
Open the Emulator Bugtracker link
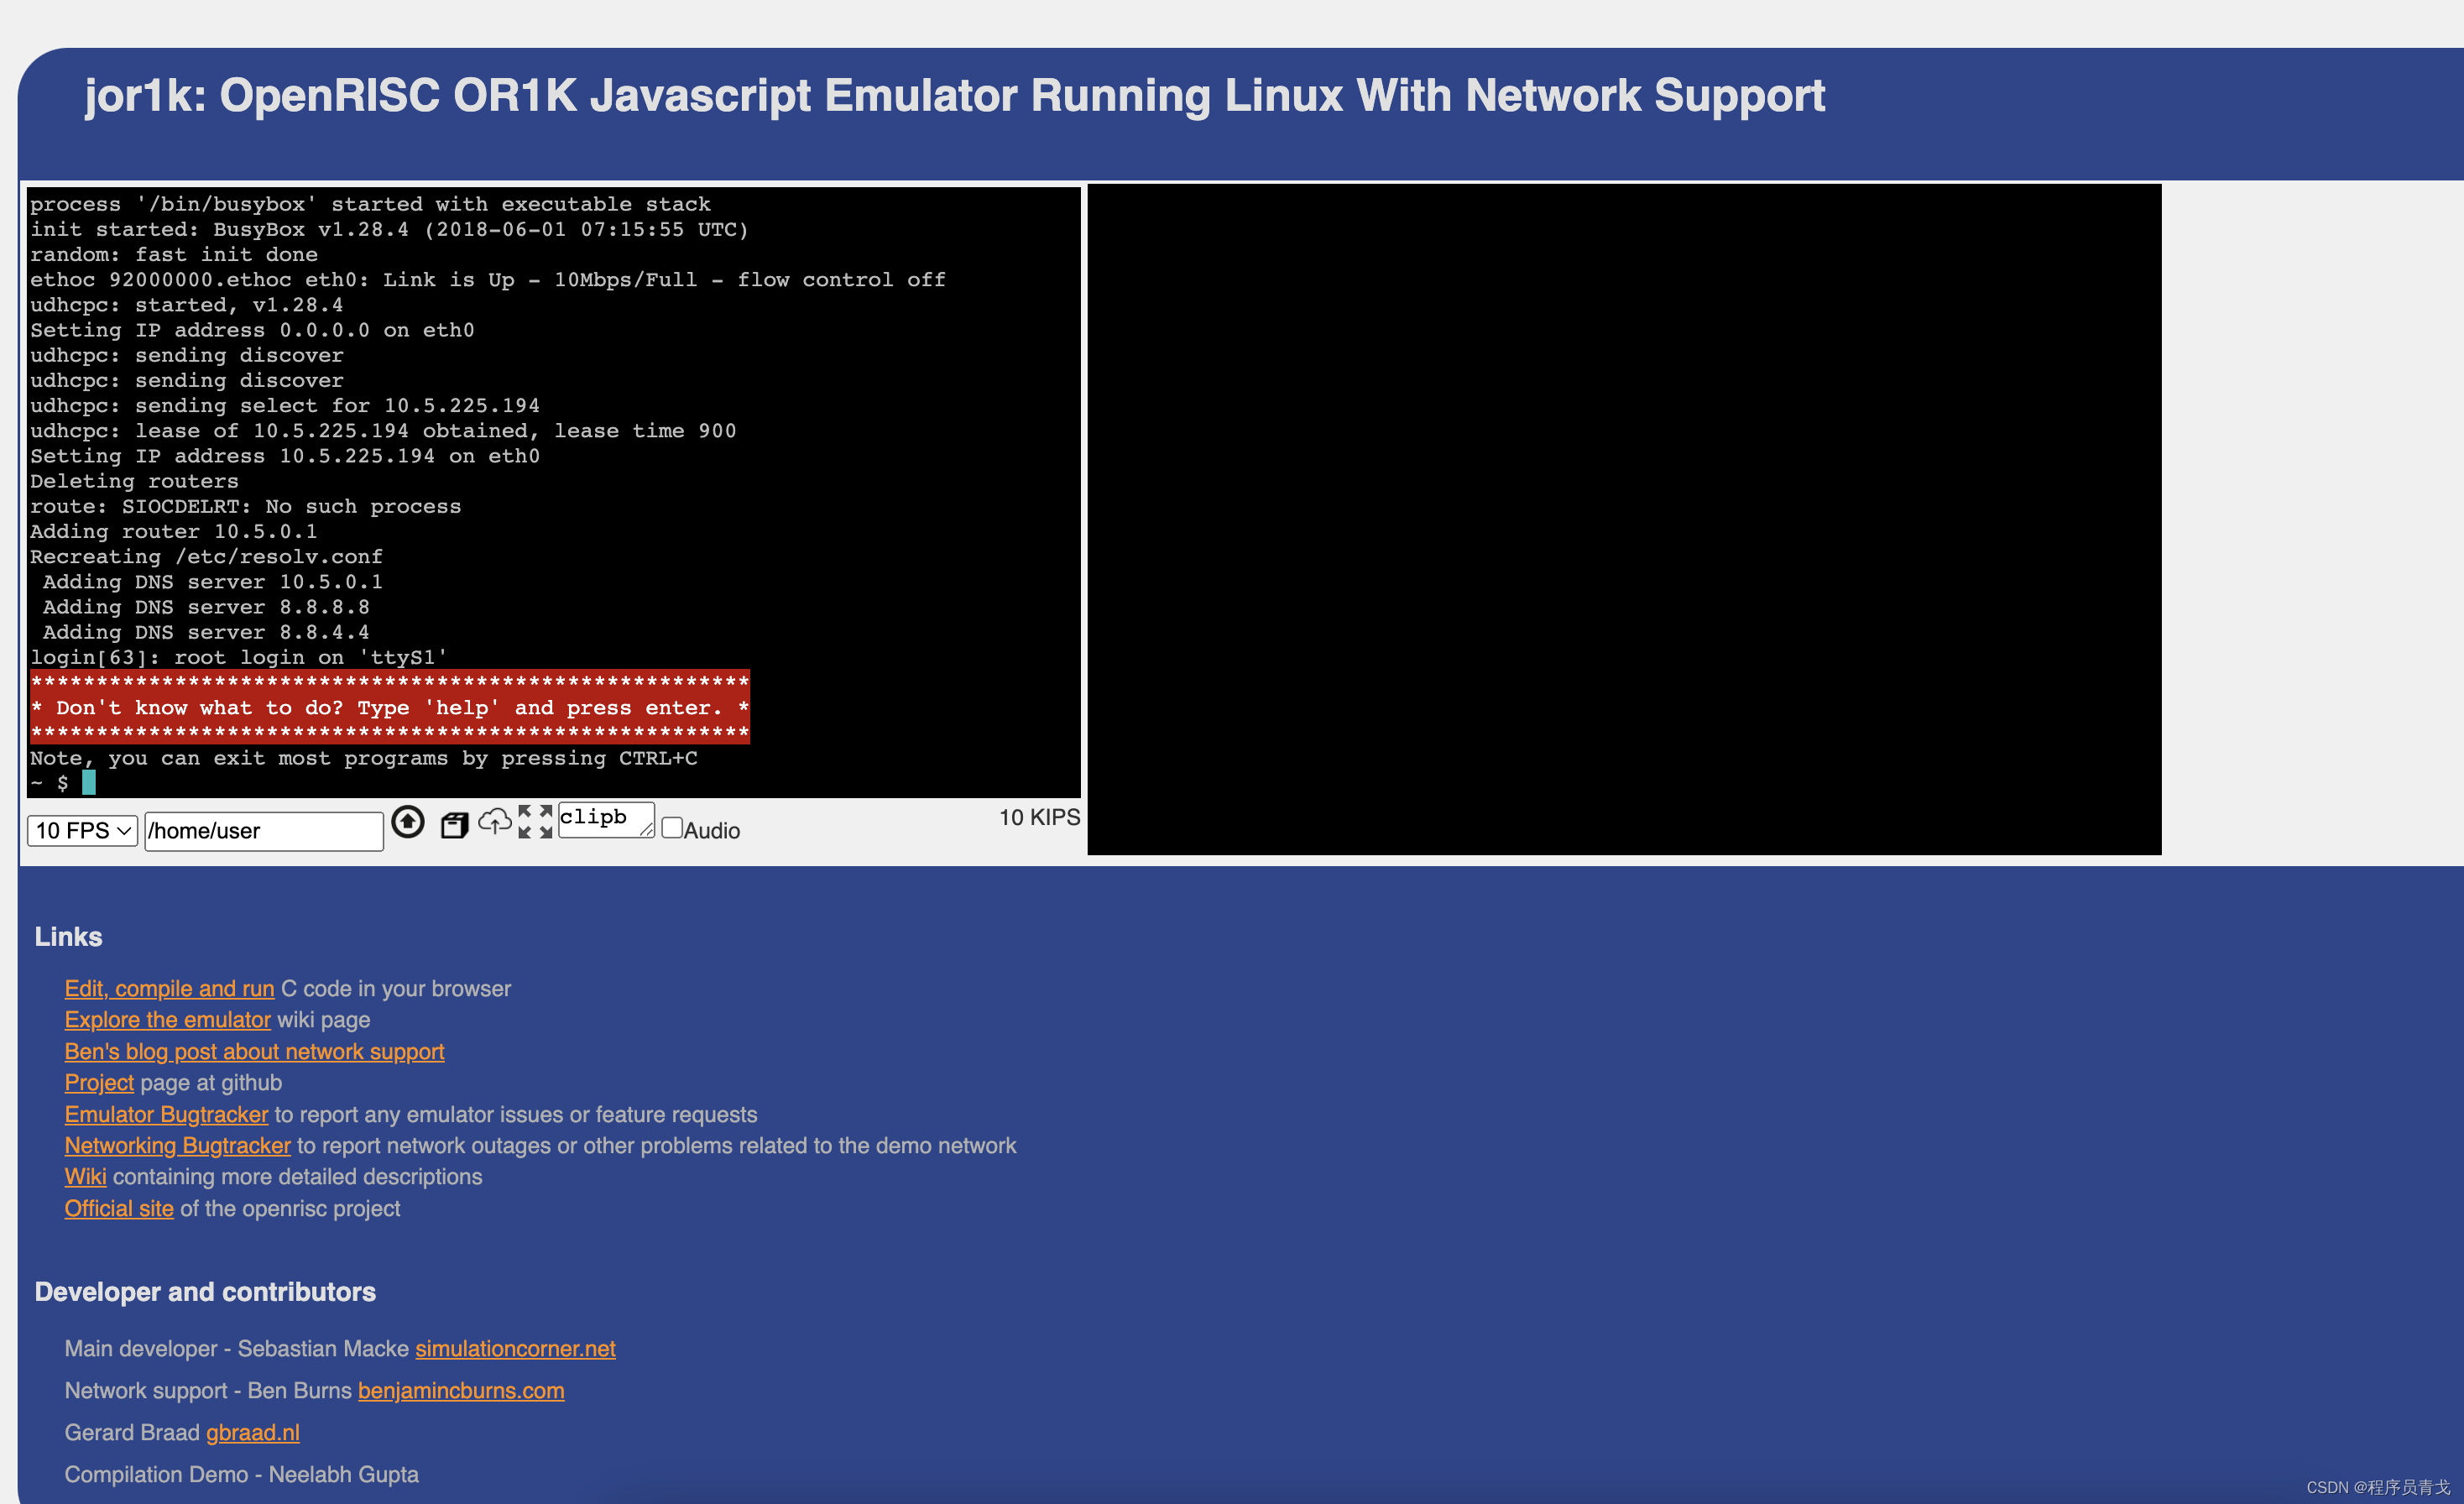point(166,1114)
